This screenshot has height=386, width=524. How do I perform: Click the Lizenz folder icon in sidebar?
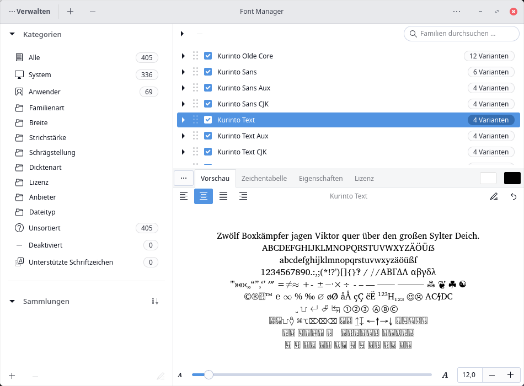pyautogui.click(x=19, y=182)
